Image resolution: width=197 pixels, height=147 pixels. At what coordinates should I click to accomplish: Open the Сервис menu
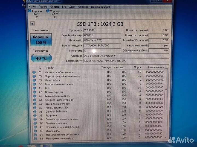point(54,7)
